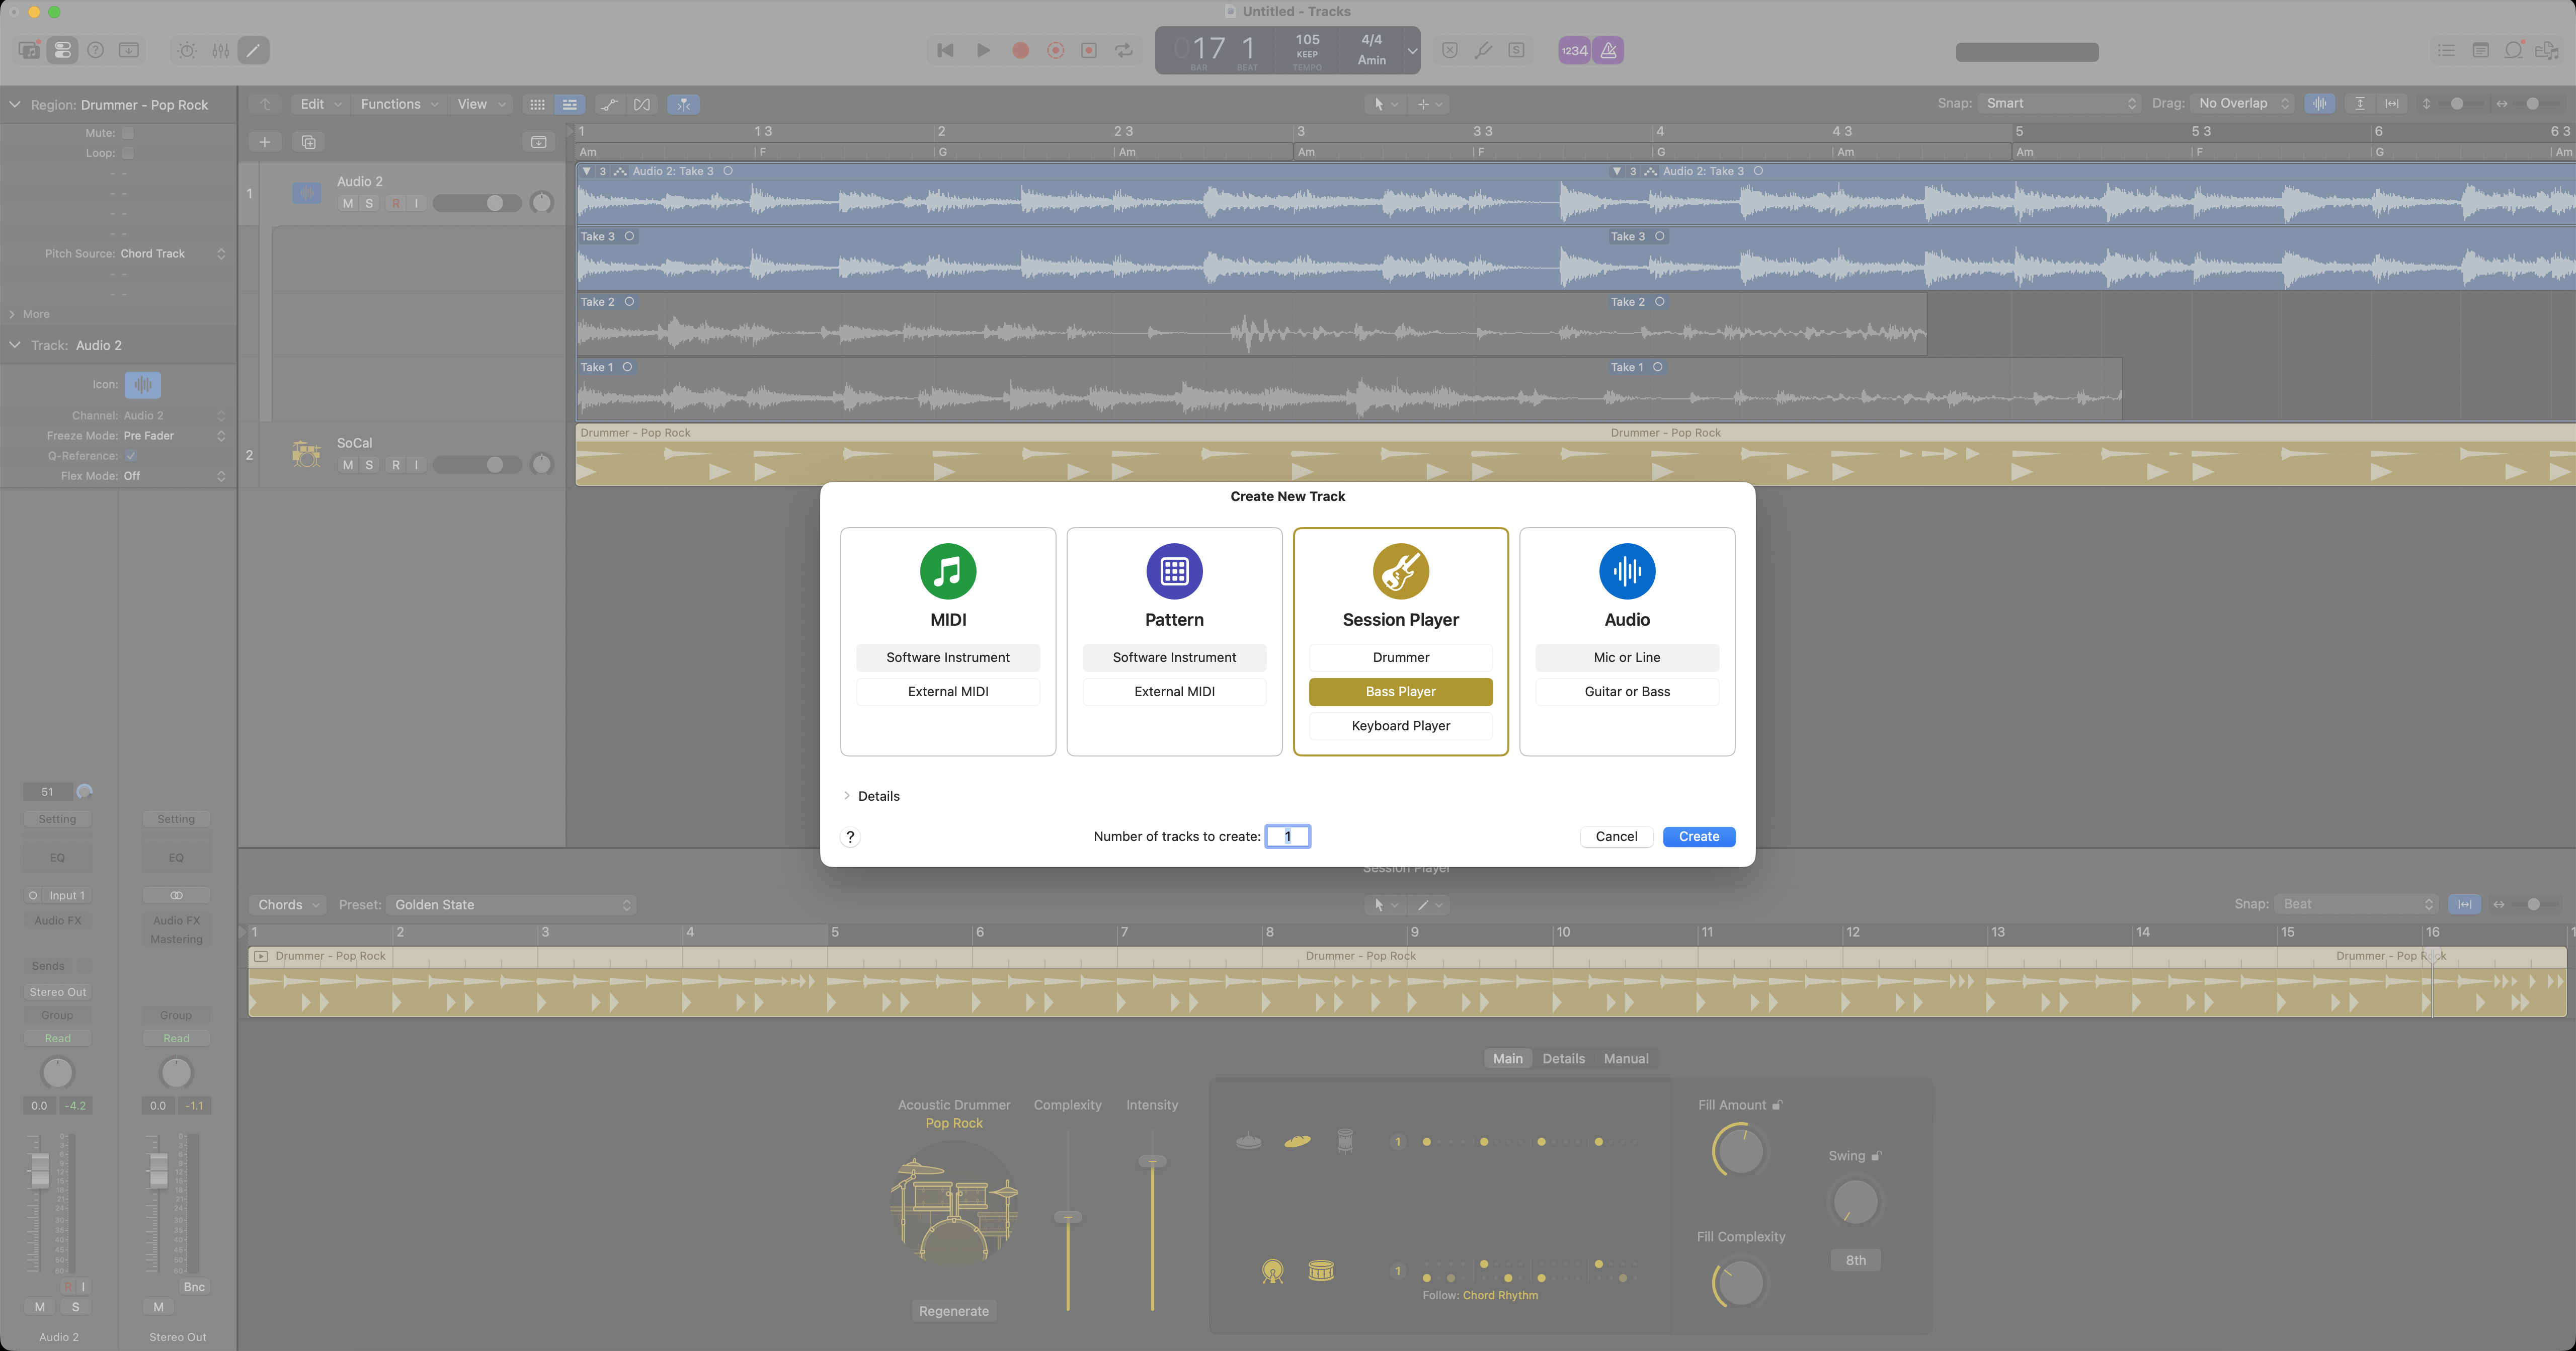Click the Create button
Image resolution: width=2576 pixels, height=1351 pixels.
click(1698, 836)
